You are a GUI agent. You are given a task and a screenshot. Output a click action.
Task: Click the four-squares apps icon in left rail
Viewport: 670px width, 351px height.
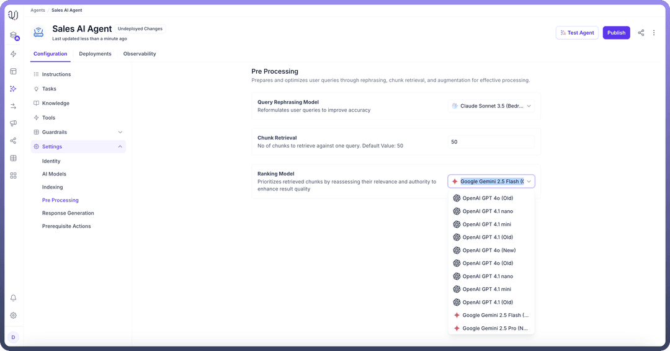[13, 175]
